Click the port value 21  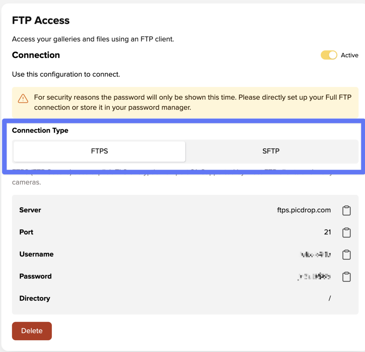(x=327, y=232)
